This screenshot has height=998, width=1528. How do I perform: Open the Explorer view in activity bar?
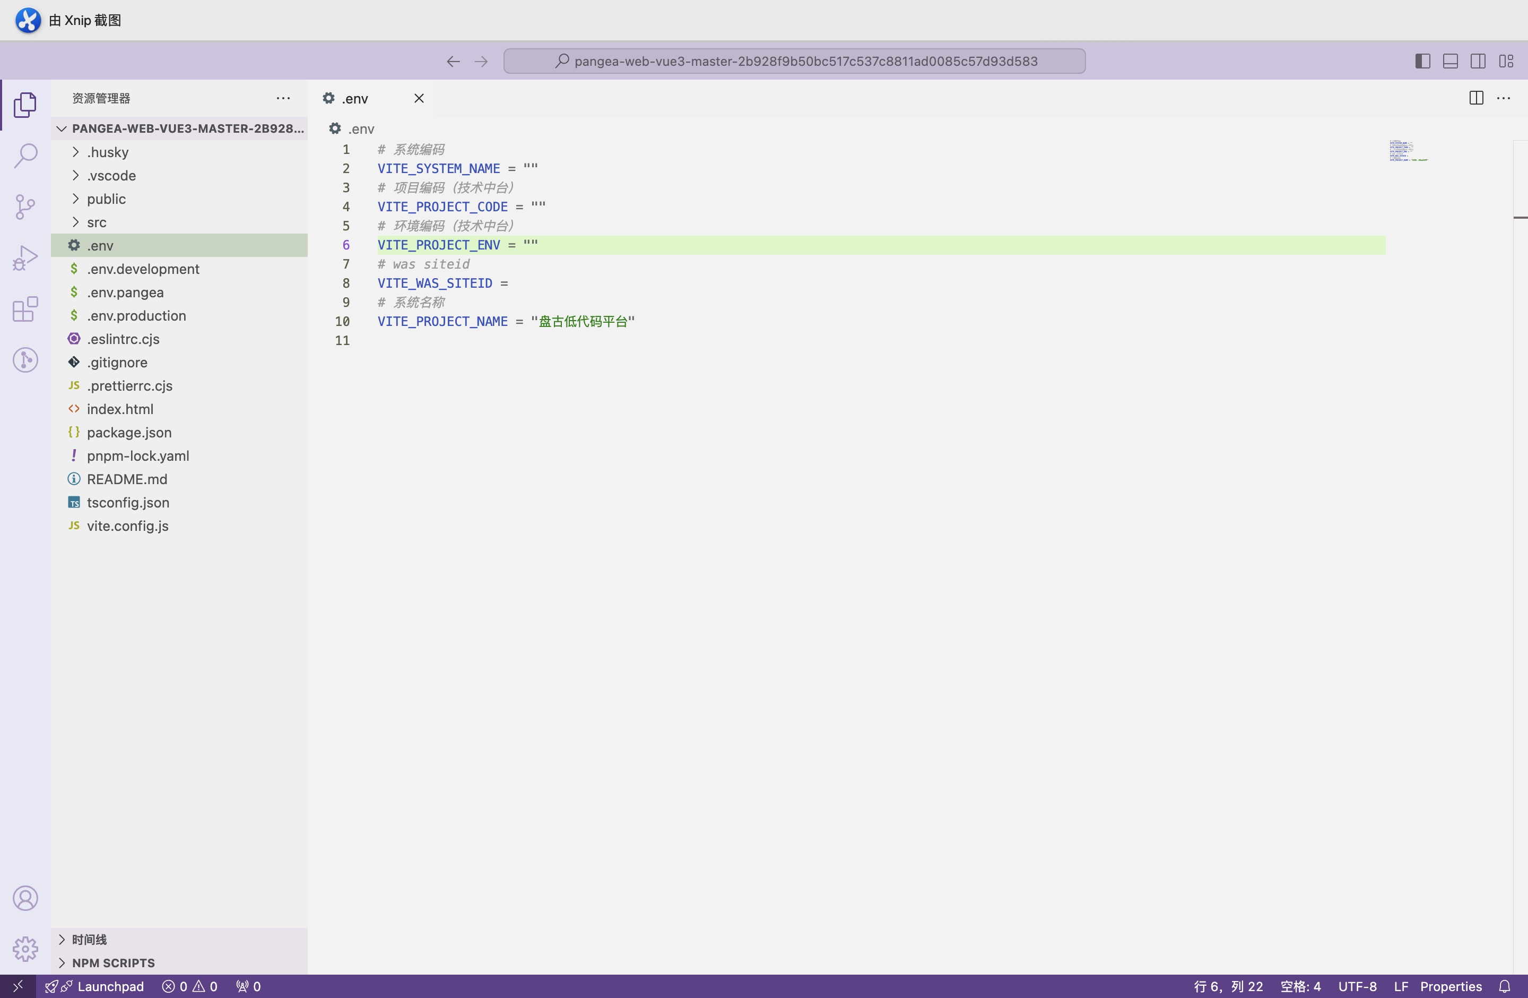tap(25, 105)
